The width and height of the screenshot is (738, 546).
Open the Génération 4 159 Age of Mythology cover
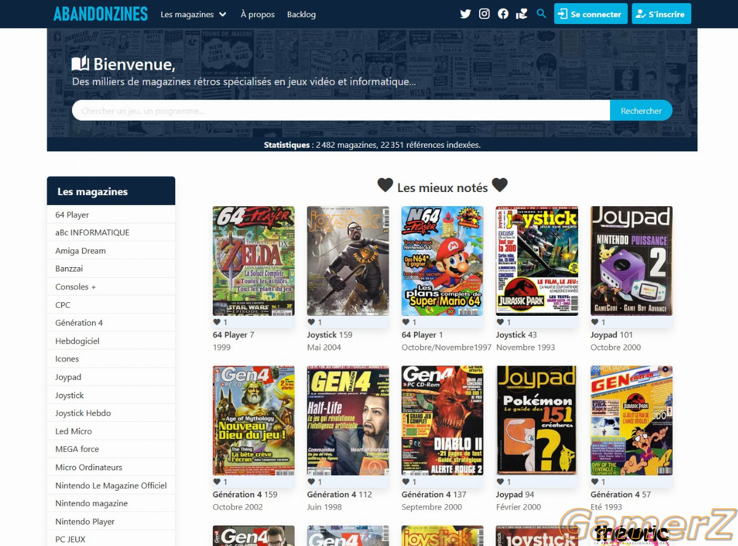[x=253, y=420]
